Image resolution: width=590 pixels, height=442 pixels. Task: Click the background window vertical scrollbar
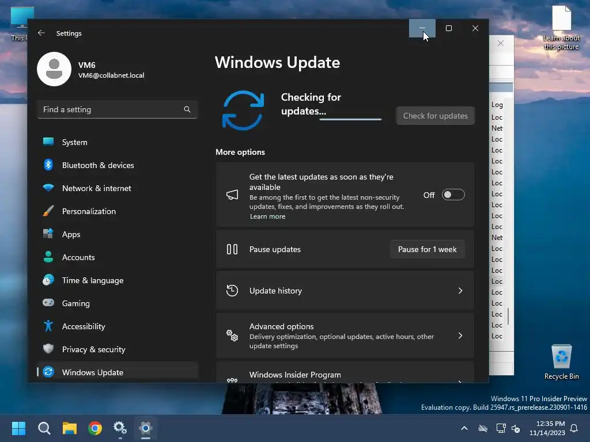(508, 316)
